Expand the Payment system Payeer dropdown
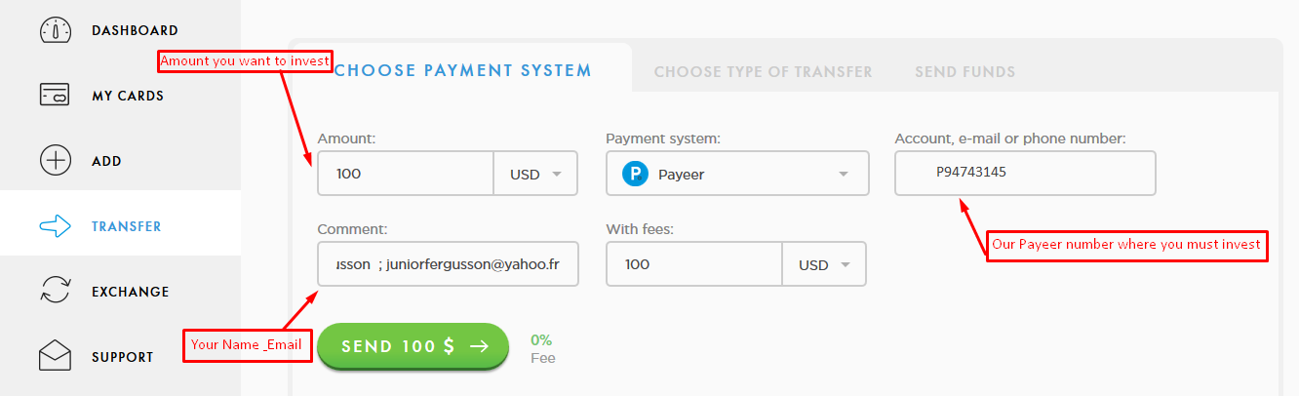 click(737, 174)
